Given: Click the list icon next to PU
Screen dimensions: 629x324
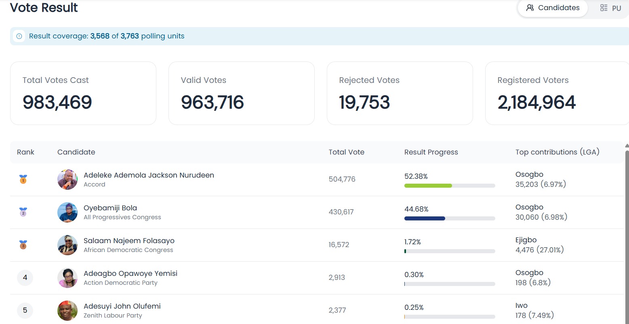Looking at the screenshot, I should click(604, 8).
